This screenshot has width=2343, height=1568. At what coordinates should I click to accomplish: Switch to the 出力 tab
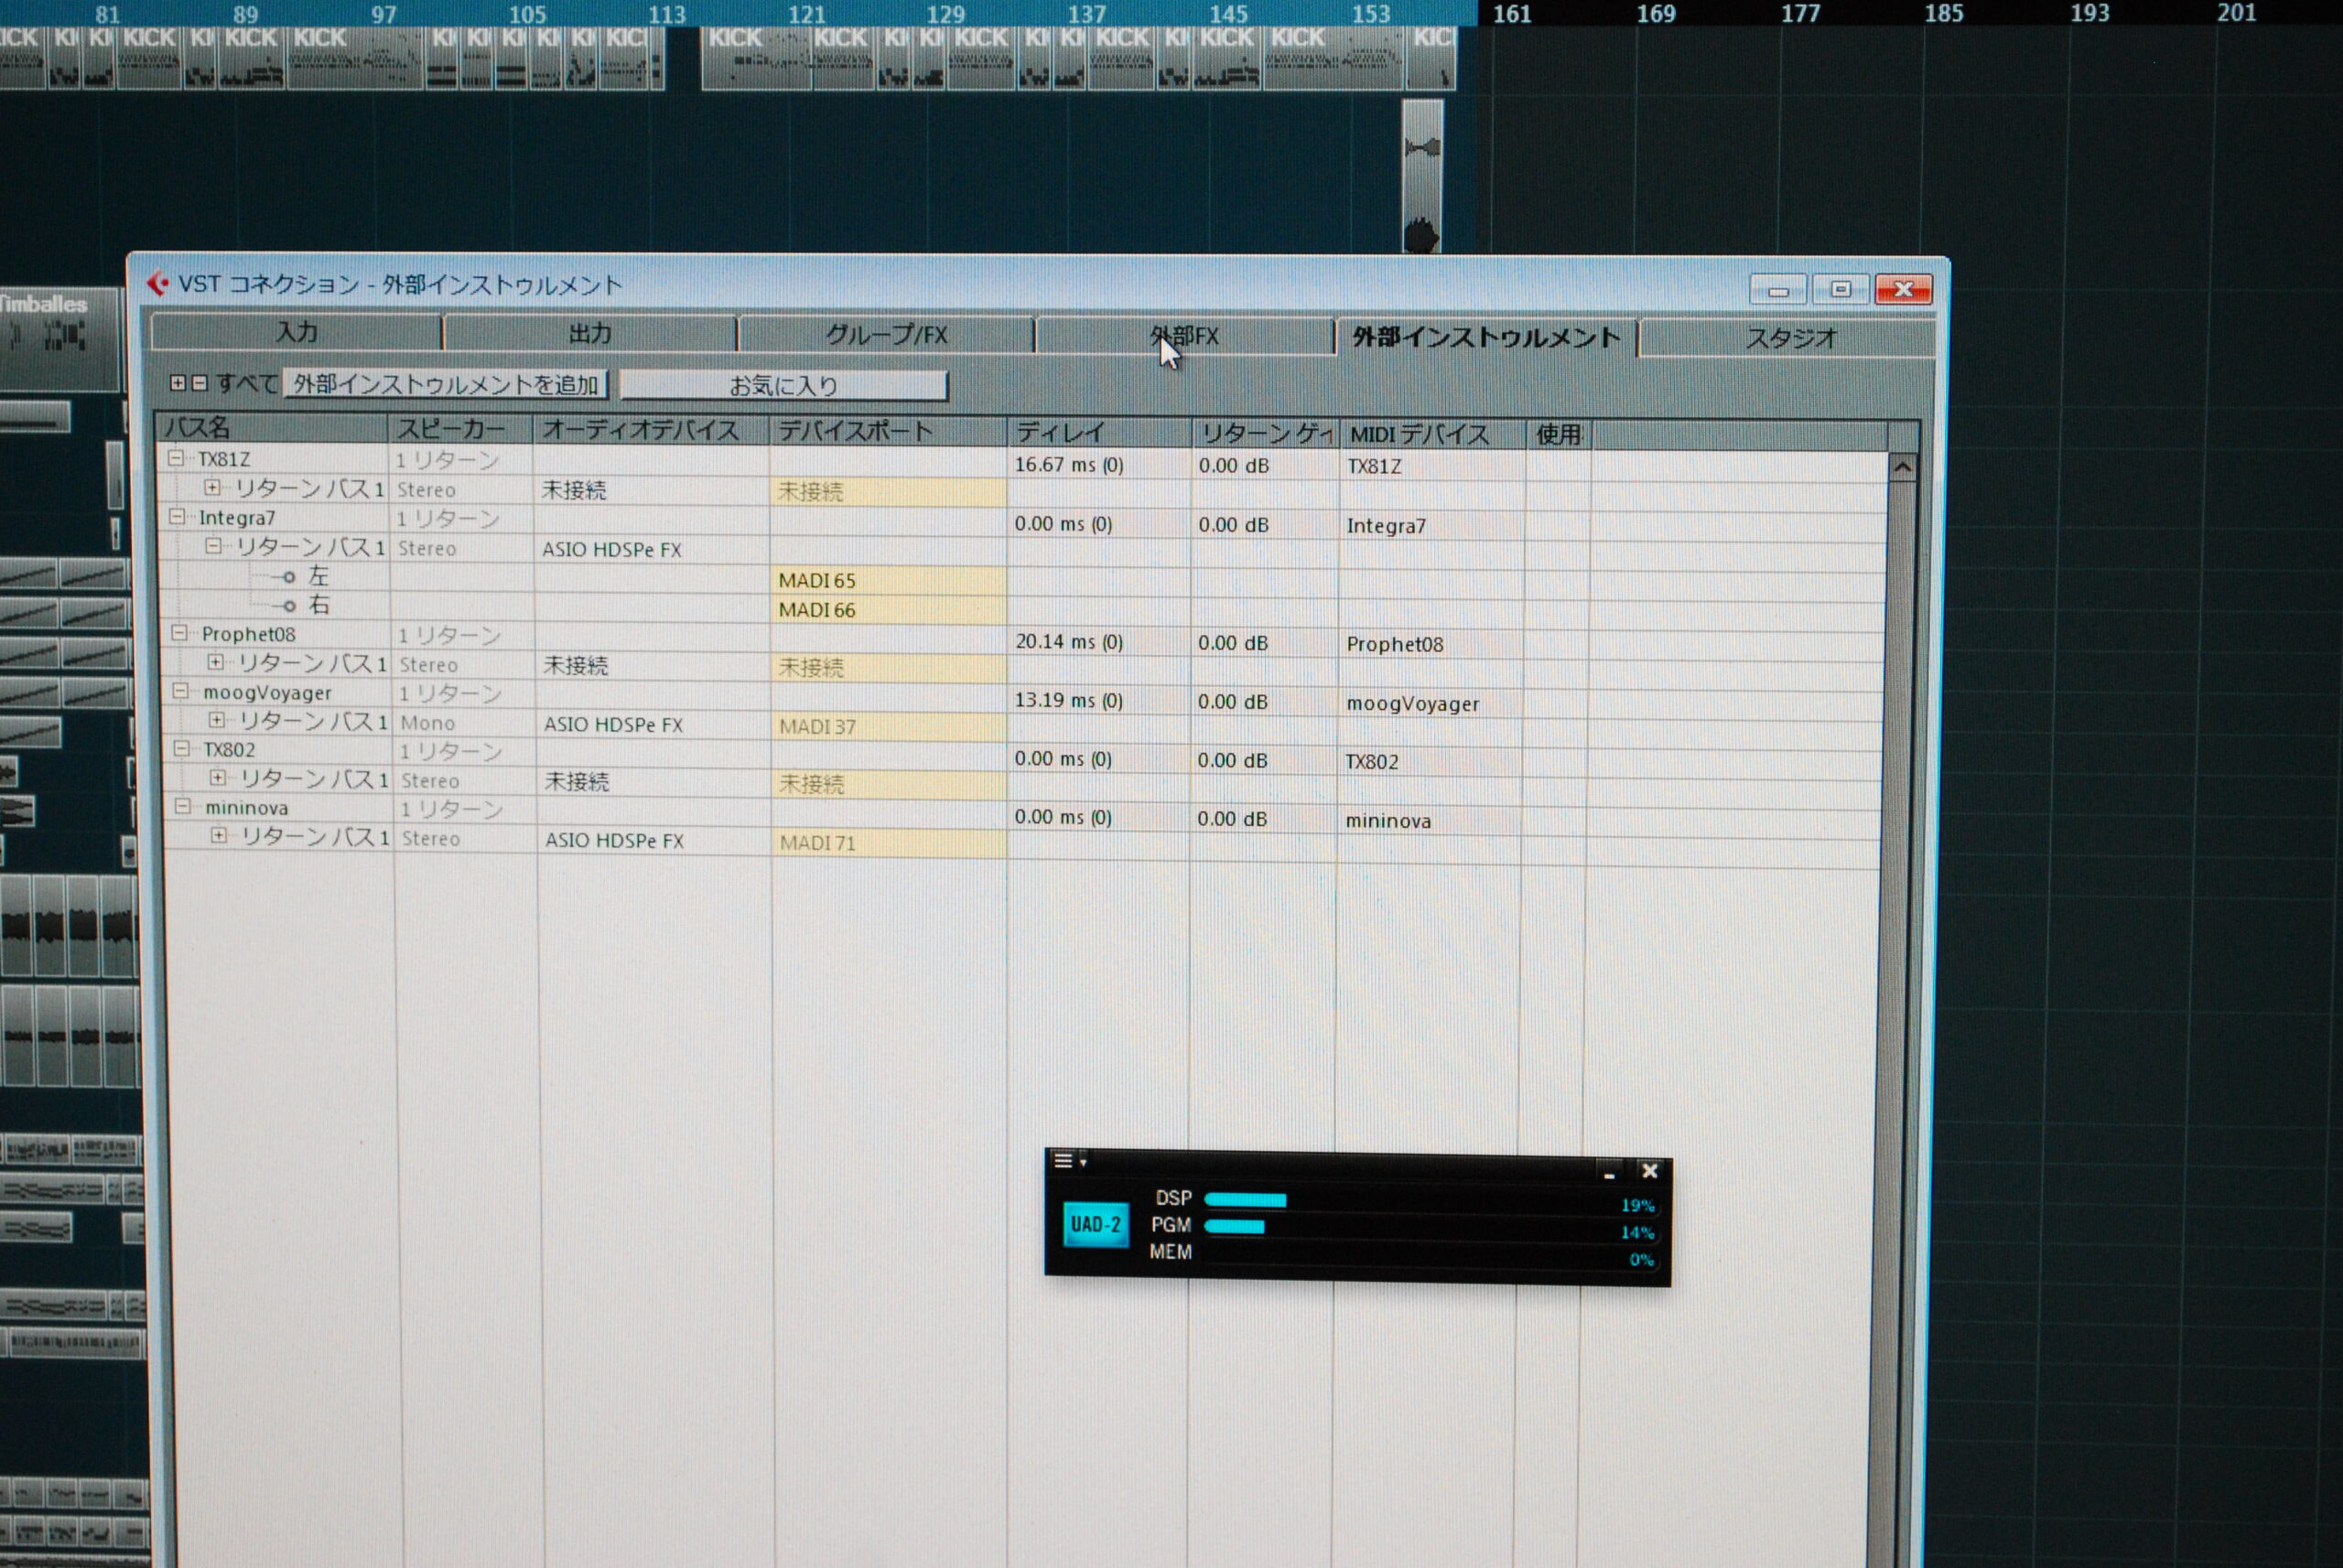pyautogui.click(x=590, y=333)
